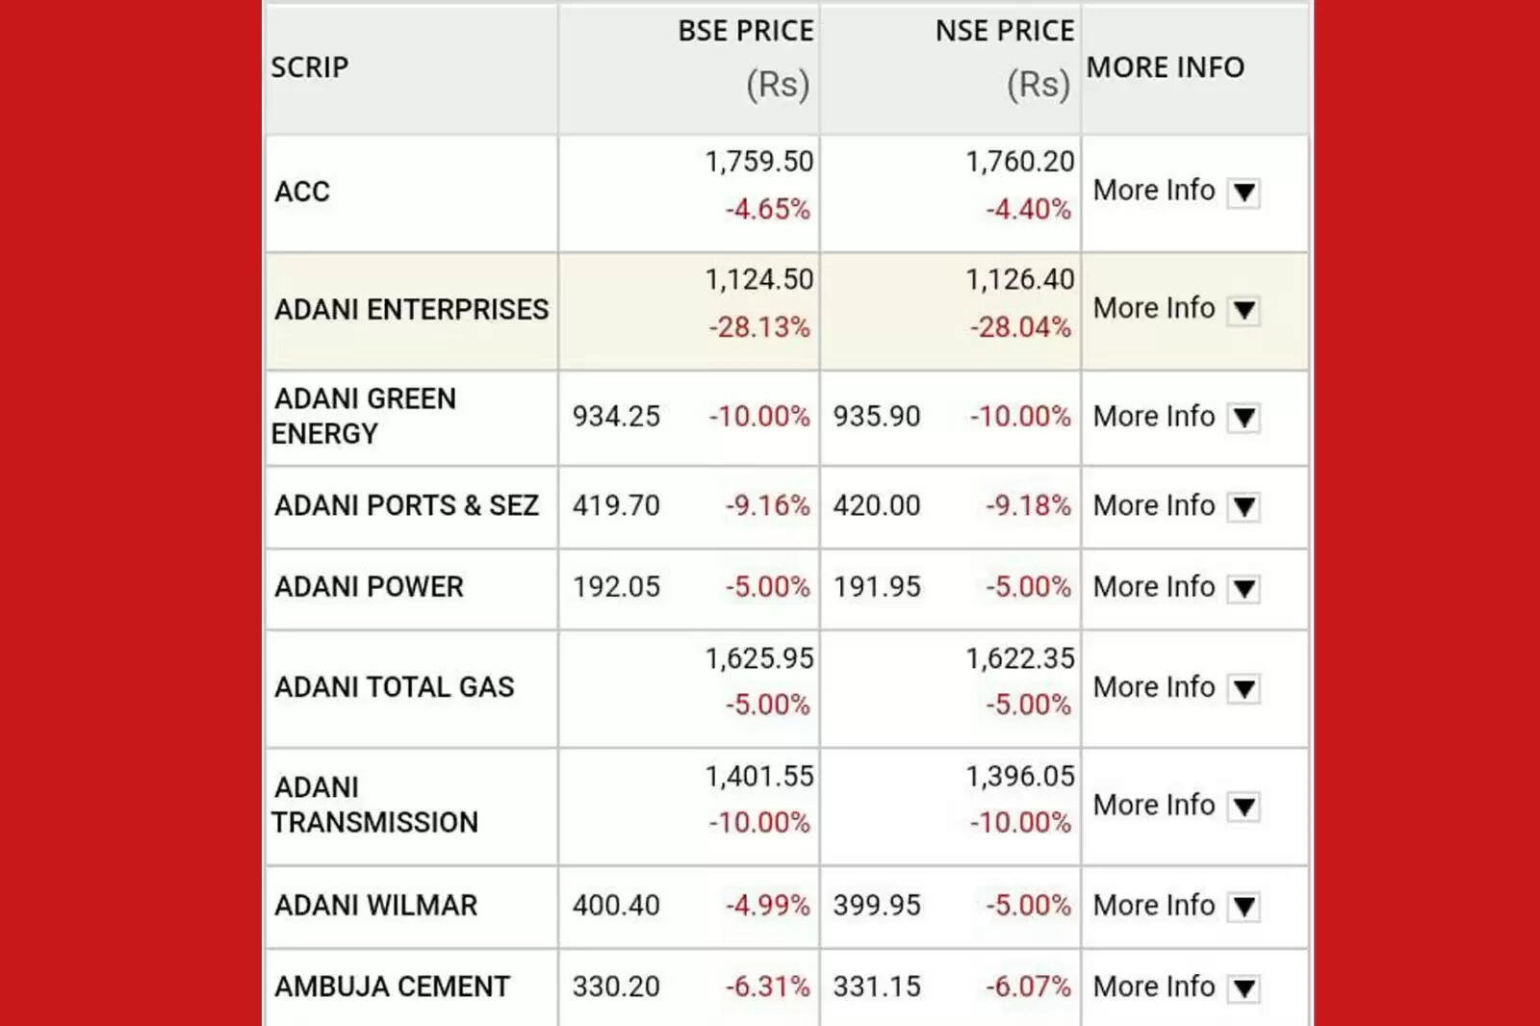Click the AMBUJA CEMENT scrip name
Viewport: 1540px width, 1026px height.
(x=392, y=987)
